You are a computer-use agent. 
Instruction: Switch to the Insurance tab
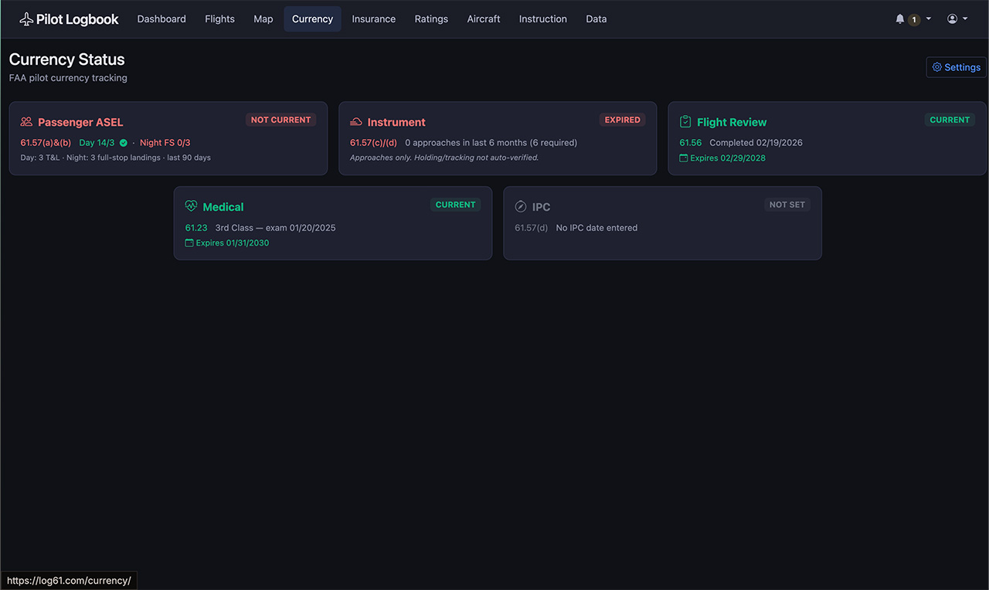(373, 19)
